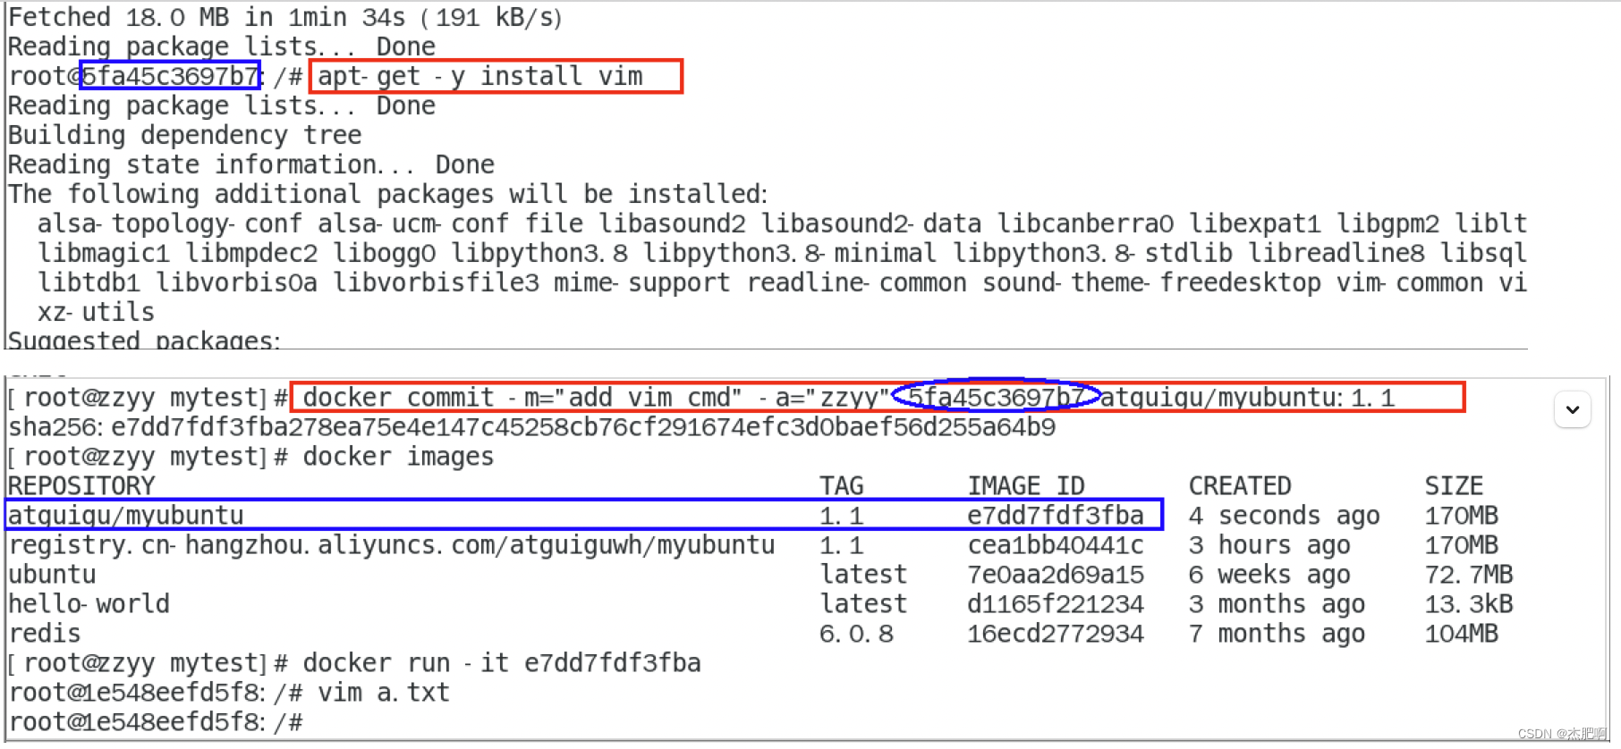Click size value 13.3kB
This screenshot has width=1621, height=749.
point(1469,604)
